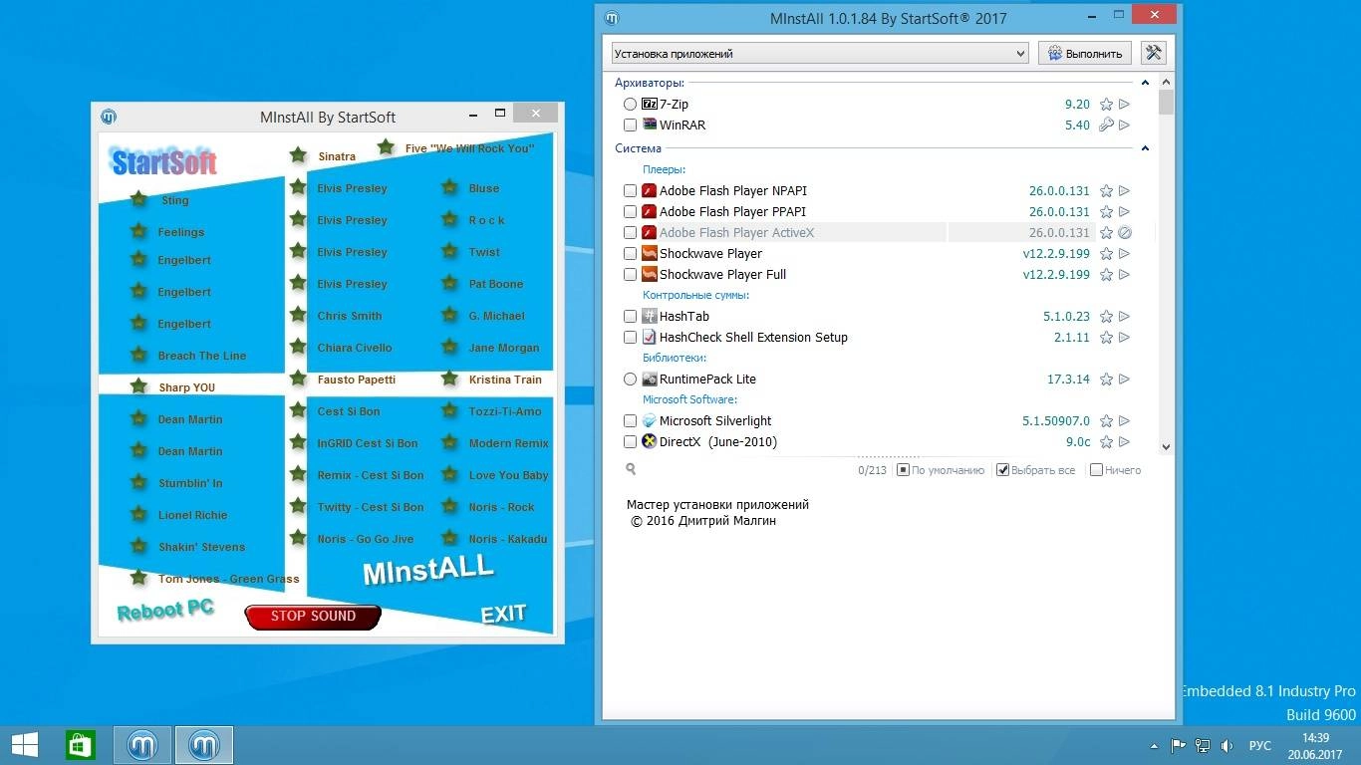Click the key icon for WinRAR
This screenshot has height=765, width=1361.
[x=1106, y=125]
